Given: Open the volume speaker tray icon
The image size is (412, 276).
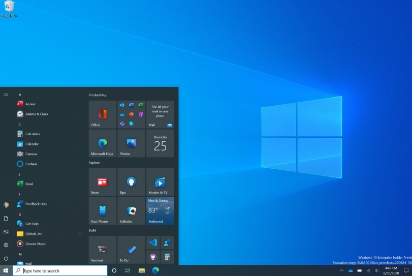Looking at the screenshot, I should [377, 270].
